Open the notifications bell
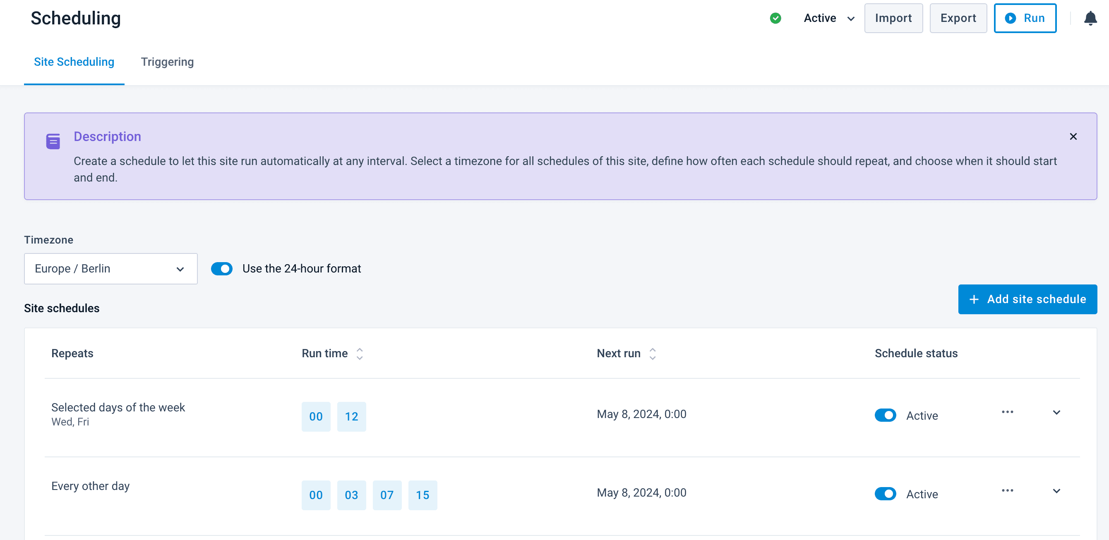The height and width of the screenshot is (540, 1109). pos(1090,19)
